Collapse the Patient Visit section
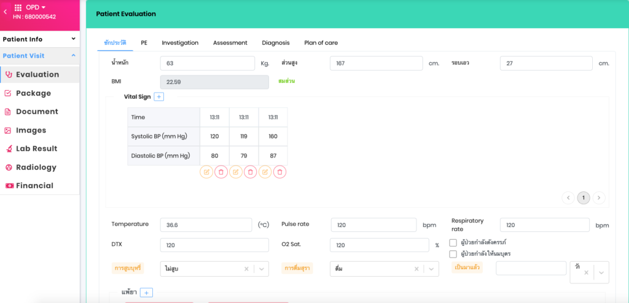Image resolution: width=629 pixels, height=303 pixels. click(73, 56)
